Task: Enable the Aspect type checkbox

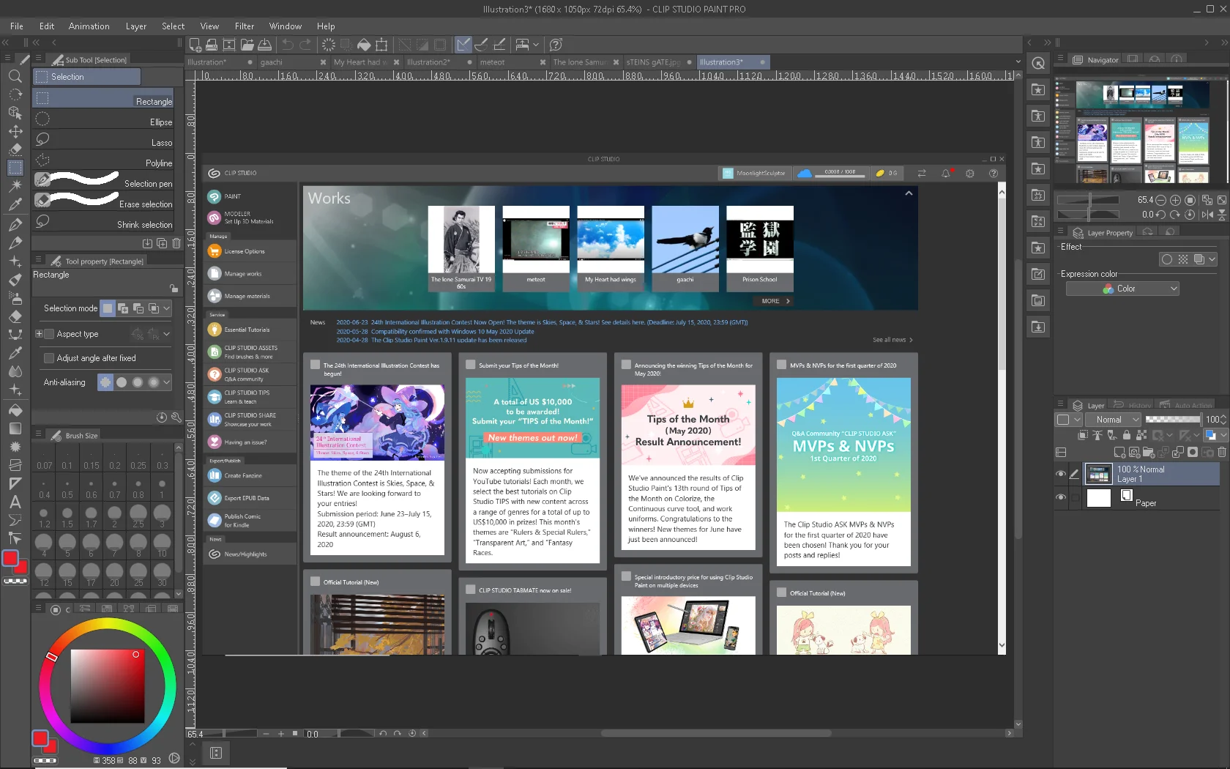Action: pyautogui.click(x=49, y=334)
